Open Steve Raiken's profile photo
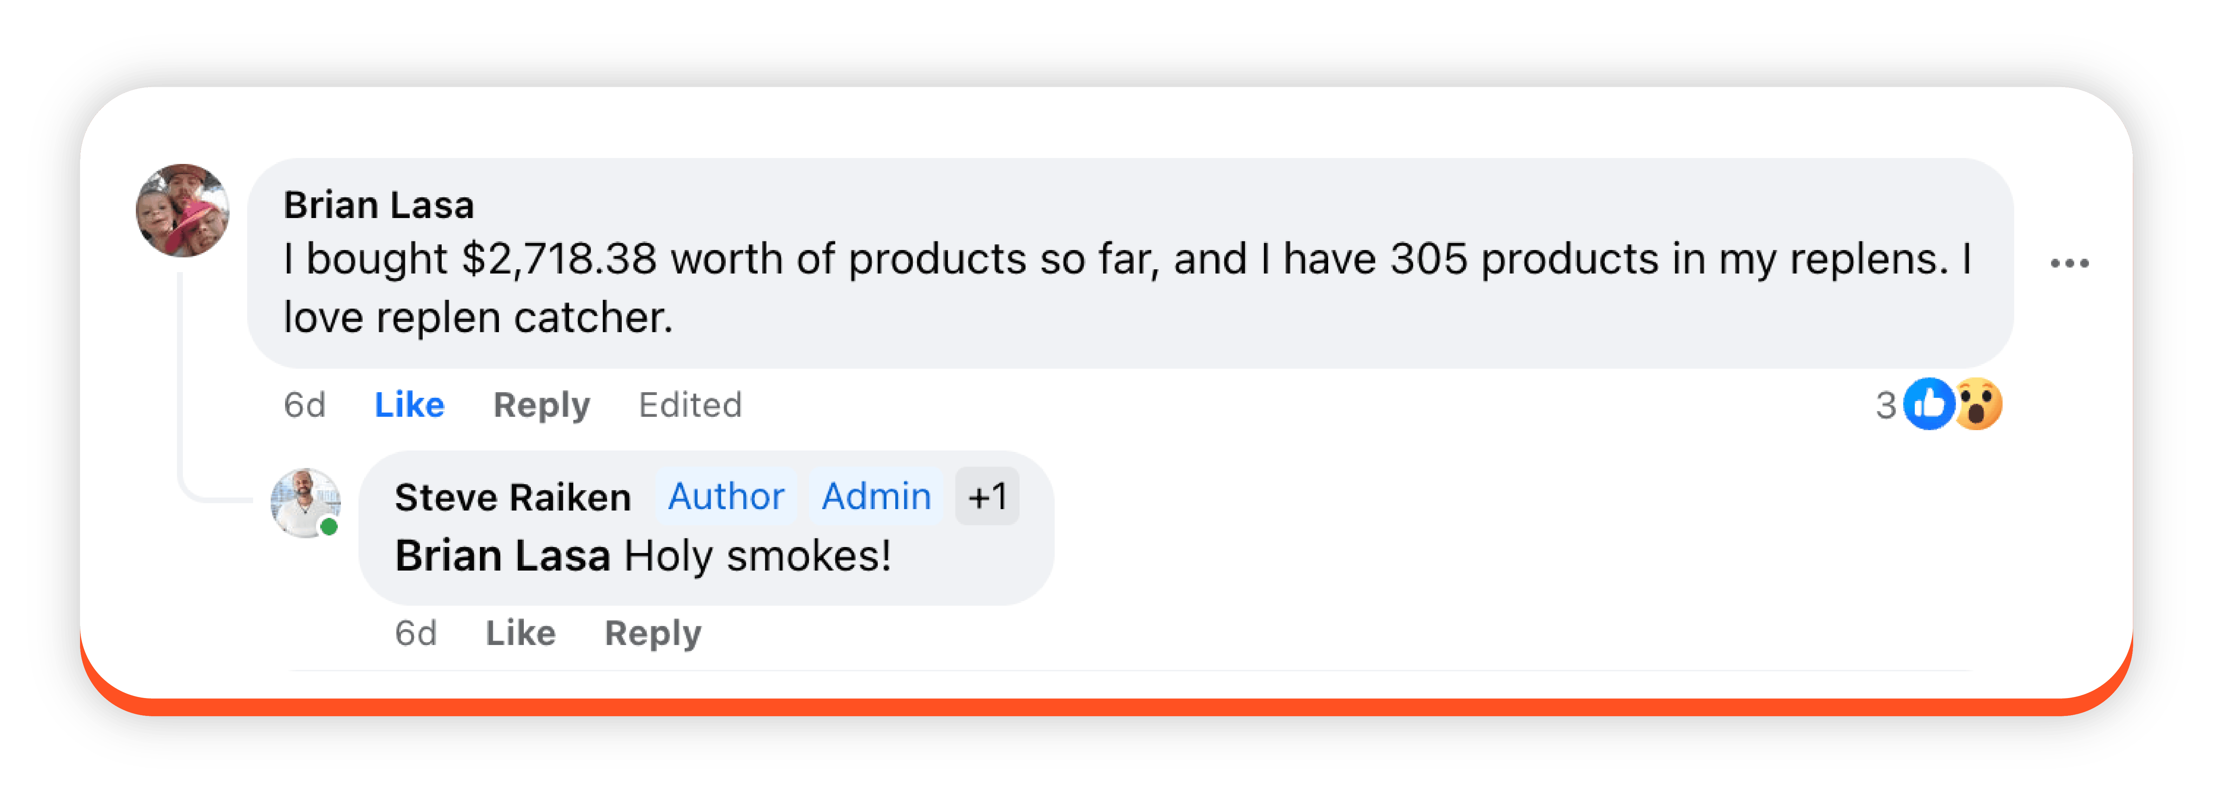Screen dimensions: 2215x790 coord(304,502)
